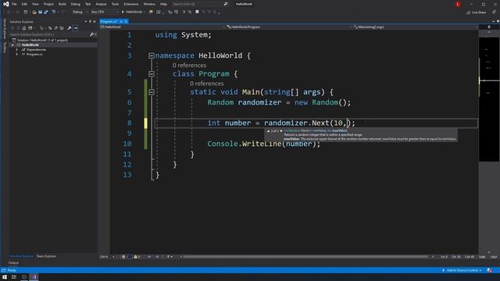Open the Edit menu

[24, 4]
